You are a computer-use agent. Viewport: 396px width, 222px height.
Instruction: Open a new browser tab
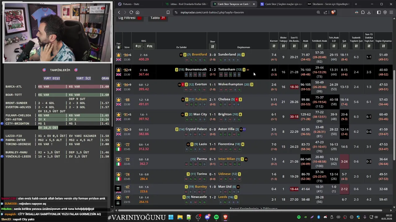356,4
